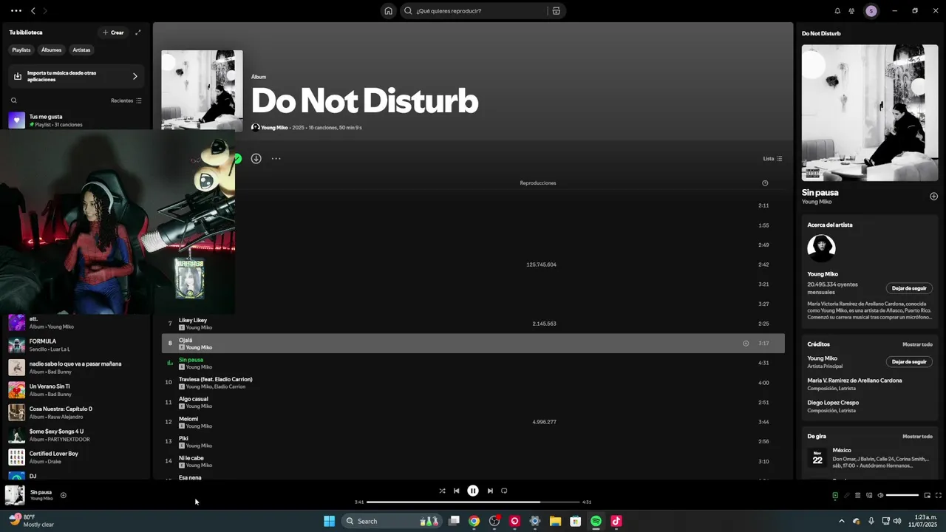
Task: Open Young Miko artist link under album title
Action: click(274, 128)
